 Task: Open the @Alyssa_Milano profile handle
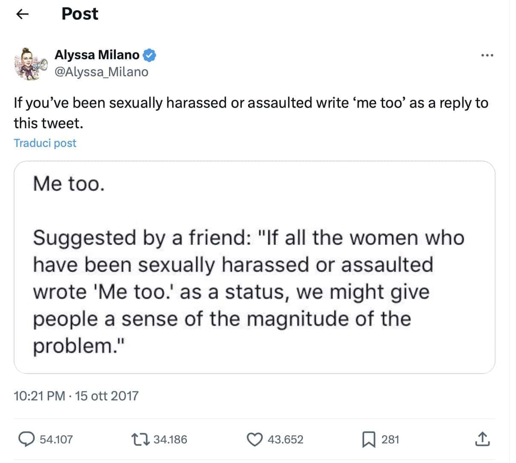point(101,72)
